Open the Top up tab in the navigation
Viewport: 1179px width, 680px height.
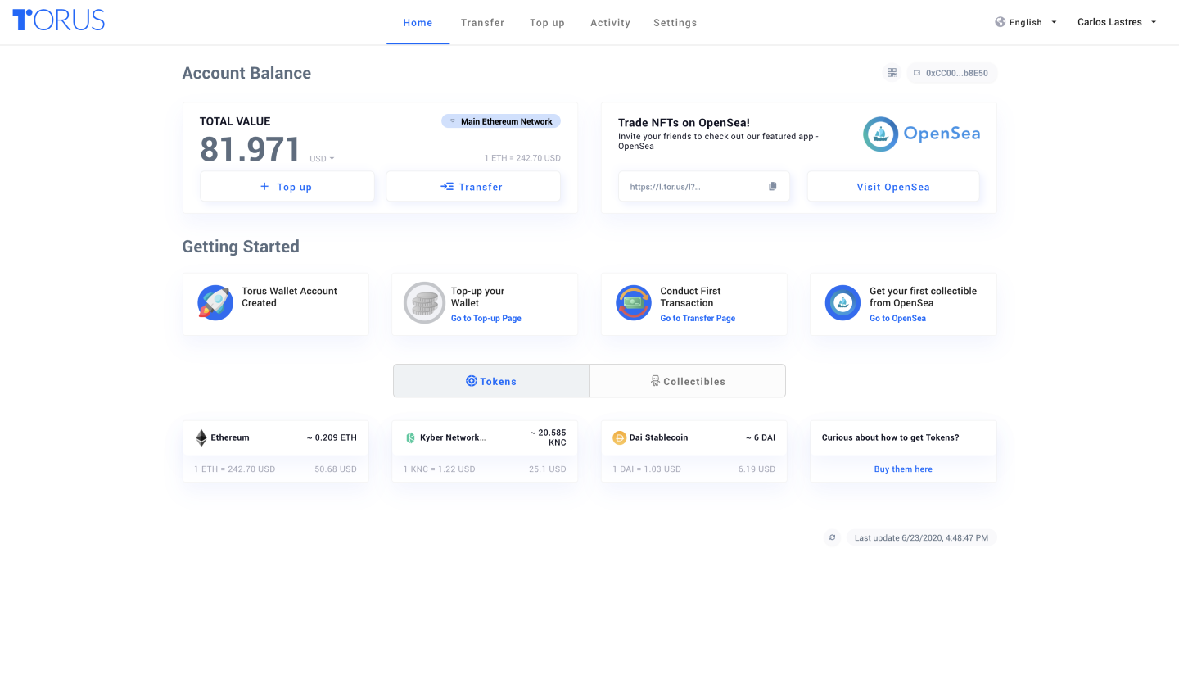point(547,23)
